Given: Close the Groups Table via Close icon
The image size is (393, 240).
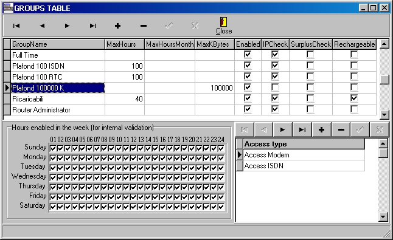Looking at the screenshot, I should [224, 26].
